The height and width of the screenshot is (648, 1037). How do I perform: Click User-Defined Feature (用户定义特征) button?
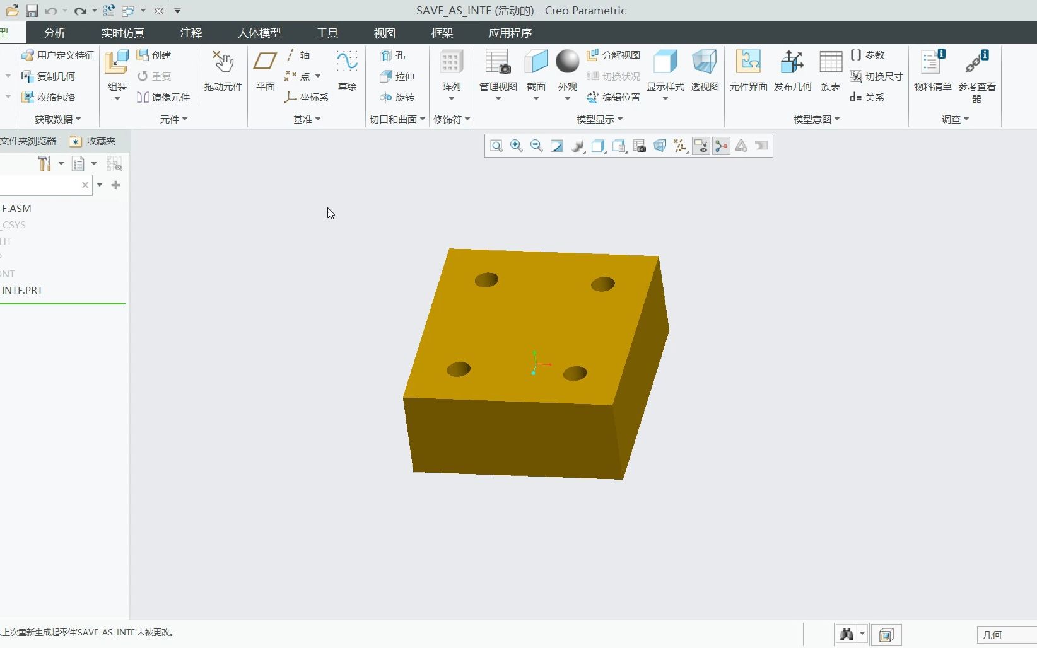[57, 55]
